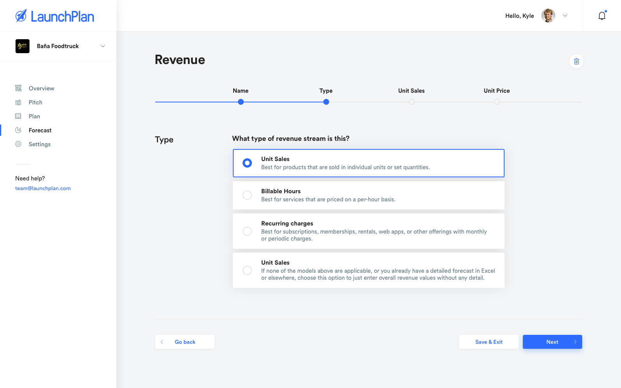This screenshot has height=388, width=621.
Task: Open the notifications bell
Action: pos(602,16)
